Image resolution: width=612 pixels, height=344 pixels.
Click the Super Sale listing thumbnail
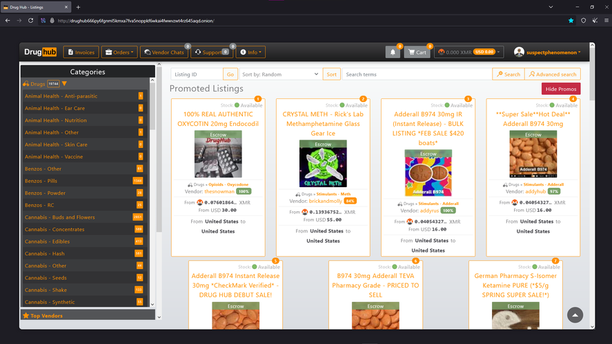pos(533,154)
